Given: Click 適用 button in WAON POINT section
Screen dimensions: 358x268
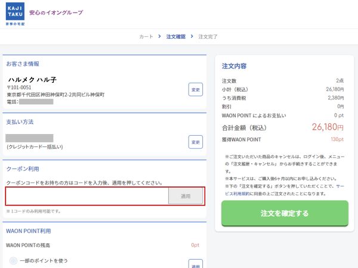Looking at the screenshot, I should (195, 264).
